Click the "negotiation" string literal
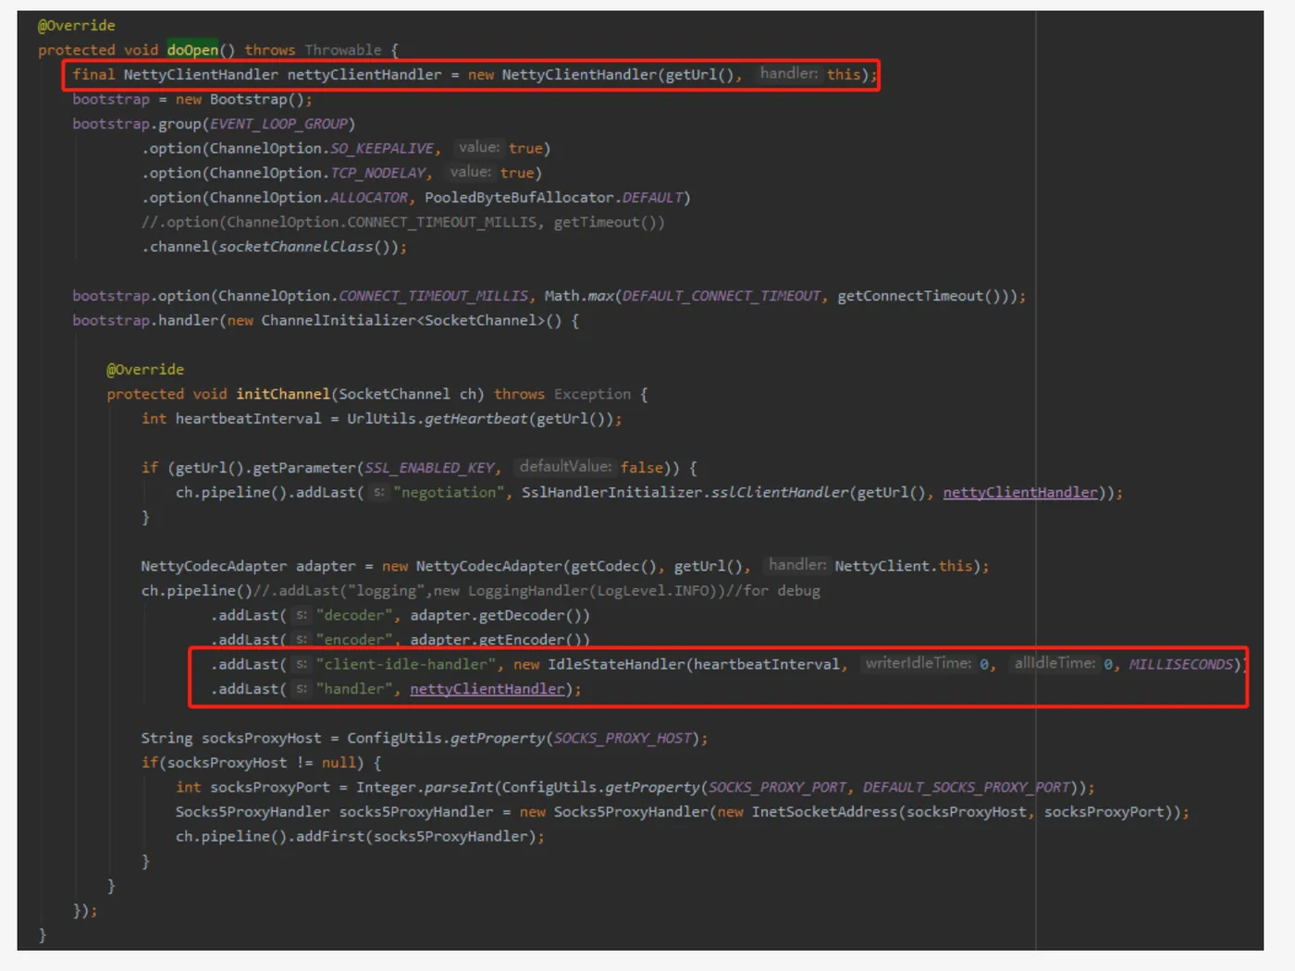 pyautogui.click(x=450, y=493)
